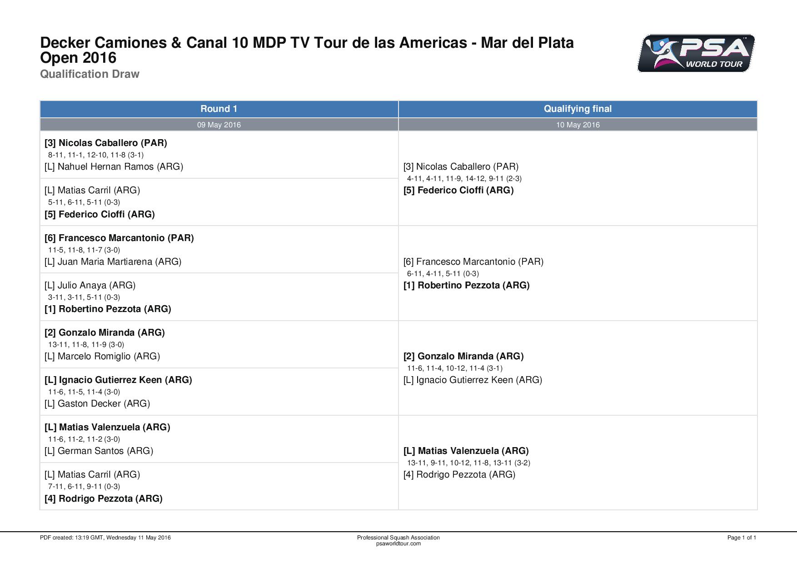Click the psaworldtour.com footer link
Viewport: 797px width, 564px height.
click(x=398, y=544)
